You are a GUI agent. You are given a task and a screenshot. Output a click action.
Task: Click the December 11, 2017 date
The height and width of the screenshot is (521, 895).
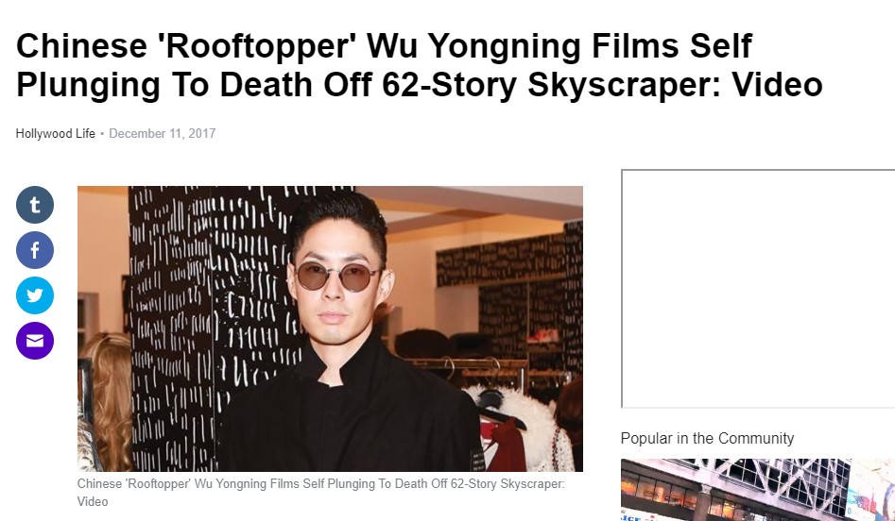(163, 133)
